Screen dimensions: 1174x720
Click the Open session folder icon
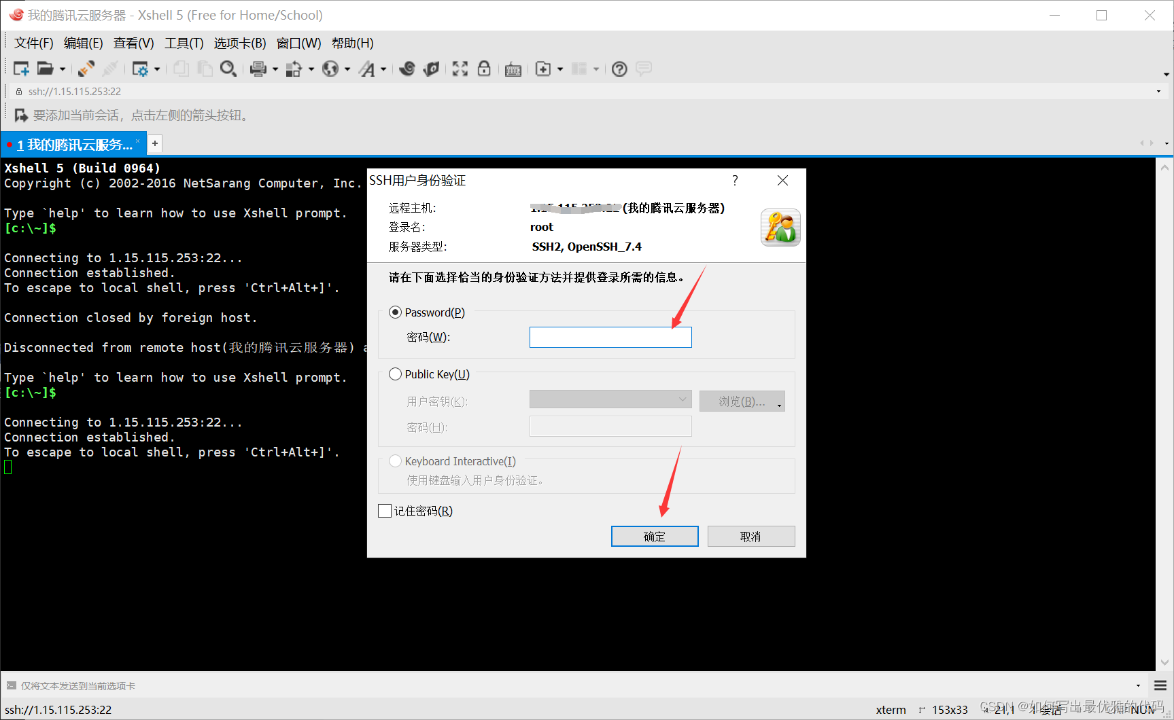coord(46,69)
